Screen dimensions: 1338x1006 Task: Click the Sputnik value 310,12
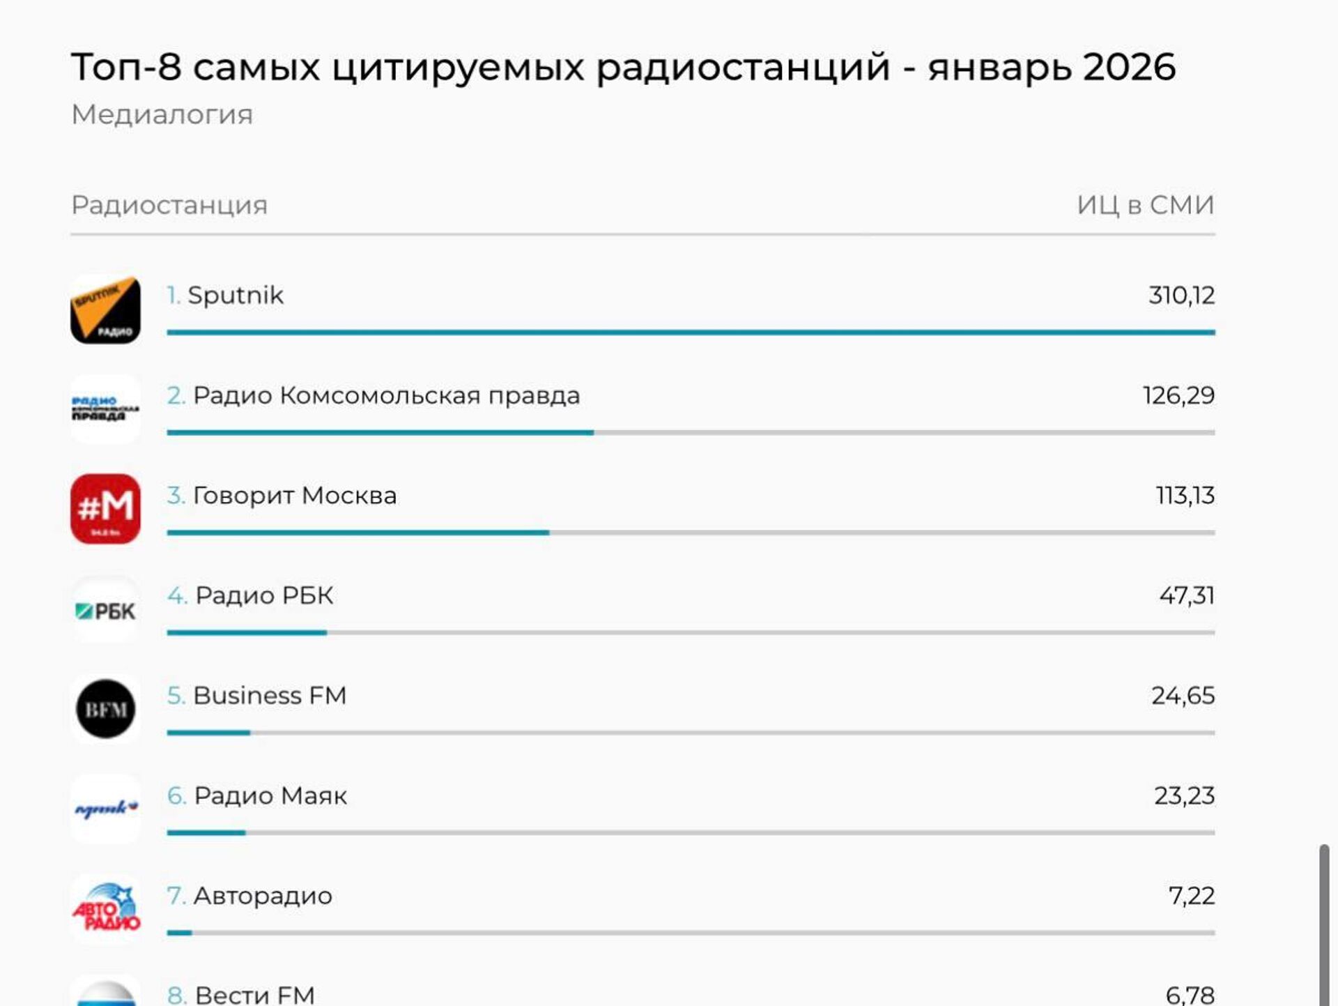point(1181,296)
